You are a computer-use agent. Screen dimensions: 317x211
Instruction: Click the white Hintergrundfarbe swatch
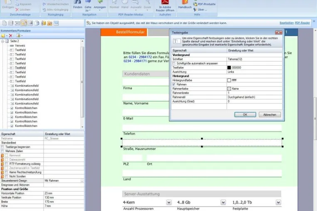(x=229, y=80)
